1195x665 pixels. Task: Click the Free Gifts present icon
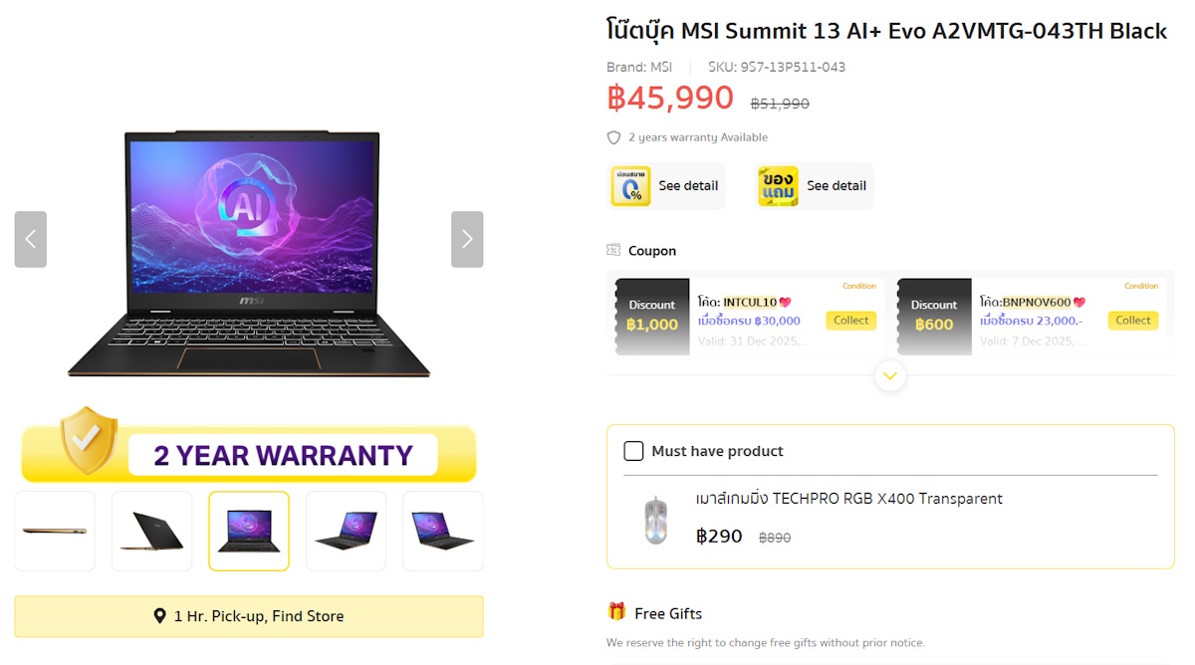[616, 612]
